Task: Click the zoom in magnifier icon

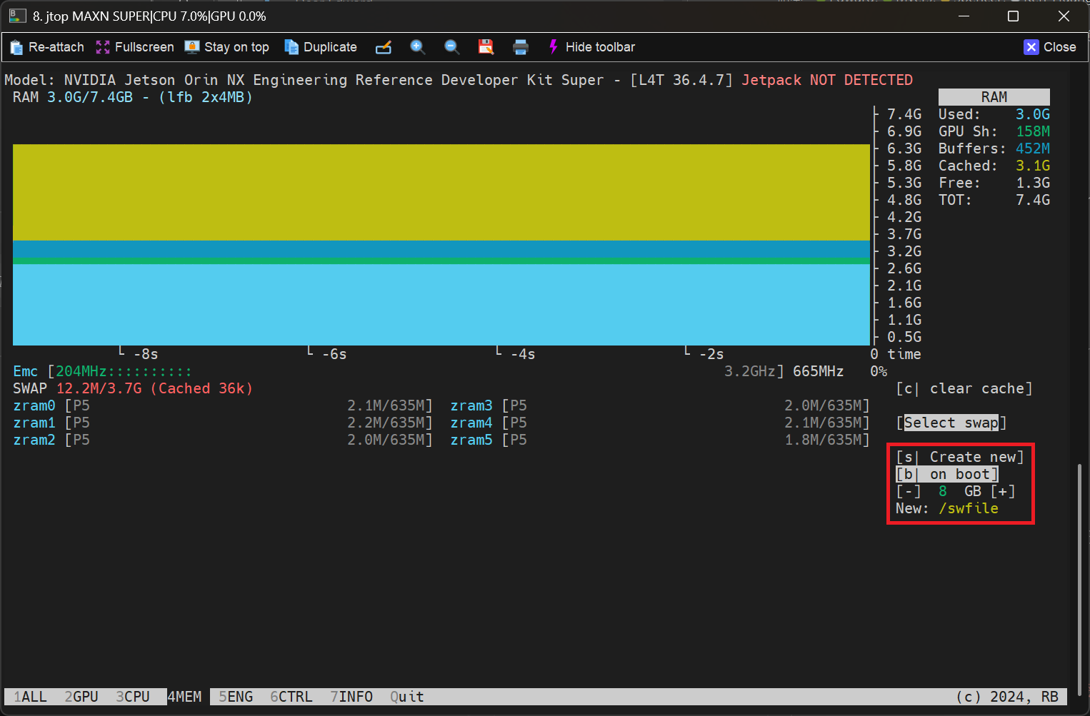Action: (418, 47)
